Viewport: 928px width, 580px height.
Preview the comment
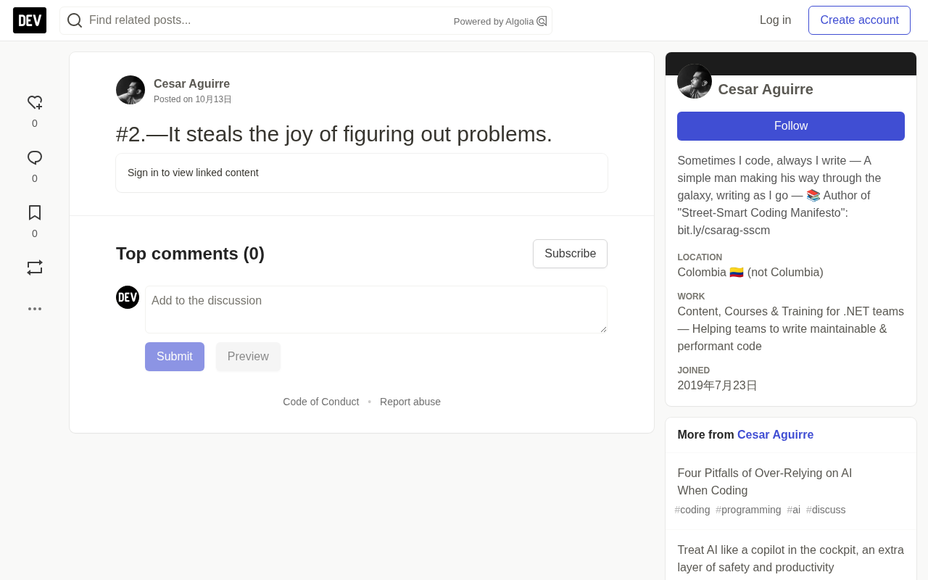[x=248, y=357]
